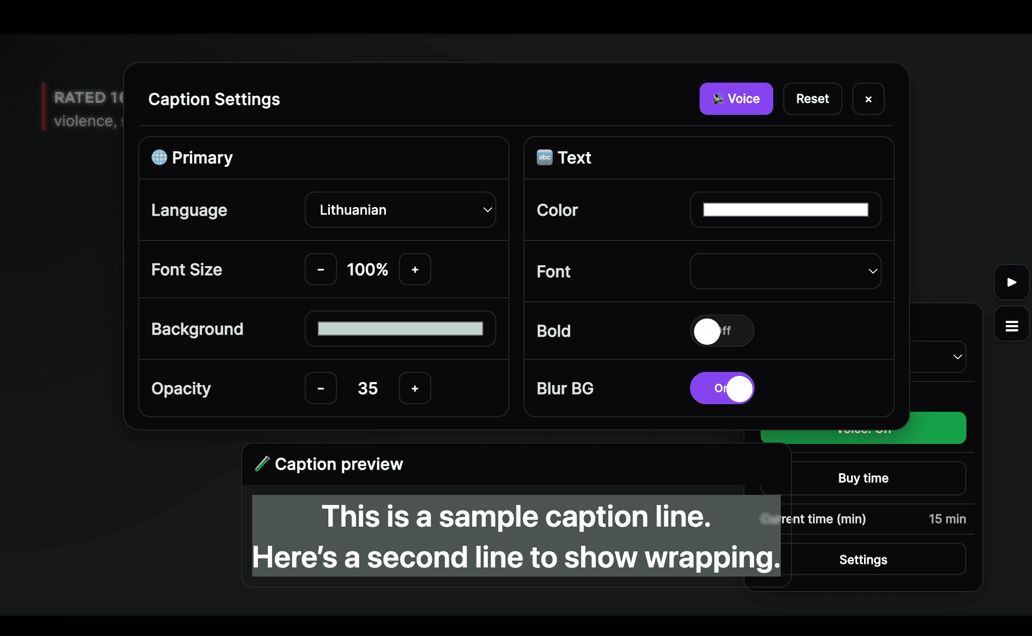Image resolution: width=1032 pixels, height=636 pixels.
Task: Expand the chevron dropdown on the right panel
Action: [958, 357]
